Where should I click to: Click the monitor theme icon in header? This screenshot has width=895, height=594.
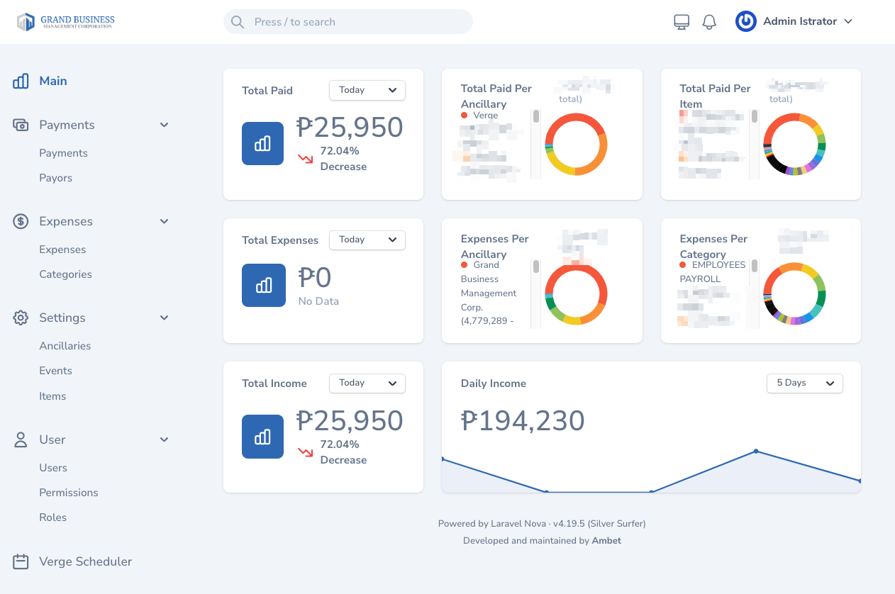click(x=681, y=22)
